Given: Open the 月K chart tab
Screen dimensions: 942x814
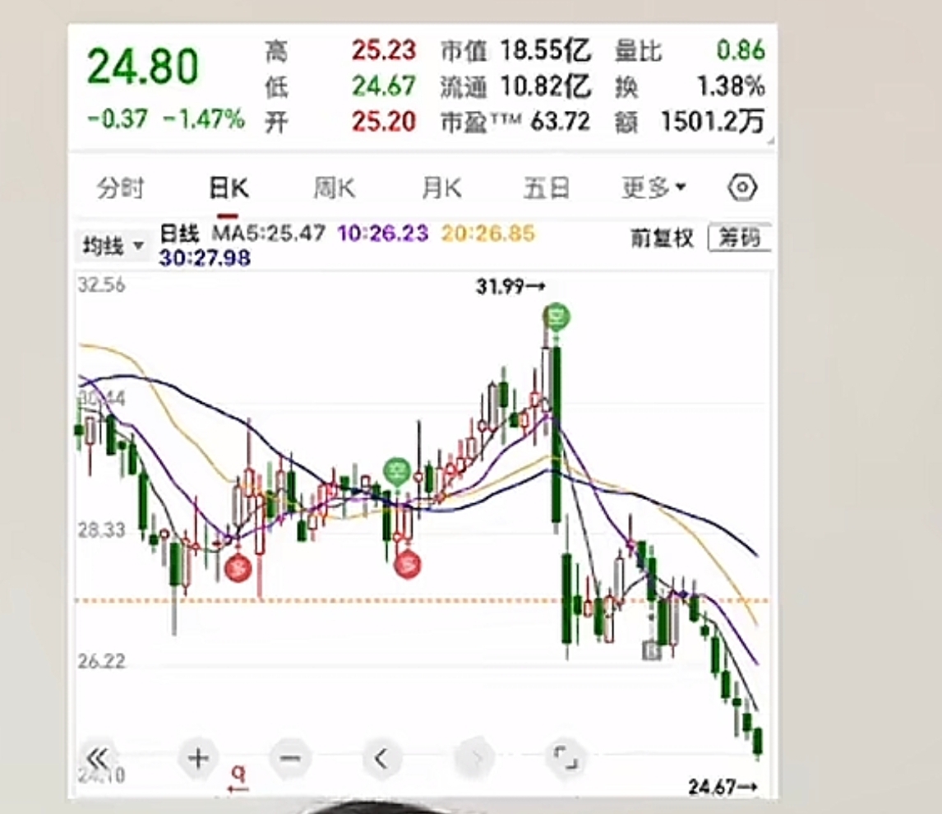Looking at the screenshot, I should (x=441, y=188).
